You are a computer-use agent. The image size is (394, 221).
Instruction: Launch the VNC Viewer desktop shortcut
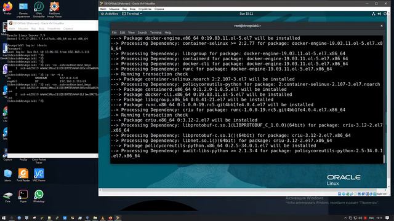coord(39,175)
